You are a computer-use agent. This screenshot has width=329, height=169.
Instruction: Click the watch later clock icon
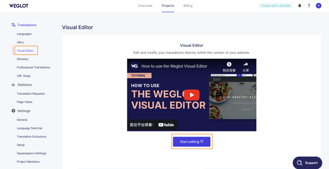point(229,64)
